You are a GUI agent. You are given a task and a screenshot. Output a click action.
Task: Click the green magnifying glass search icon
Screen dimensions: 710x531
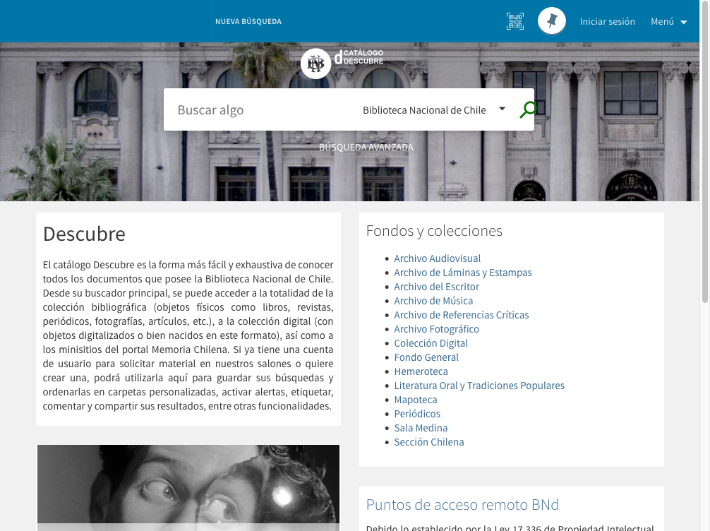click(x=528, y=109)
